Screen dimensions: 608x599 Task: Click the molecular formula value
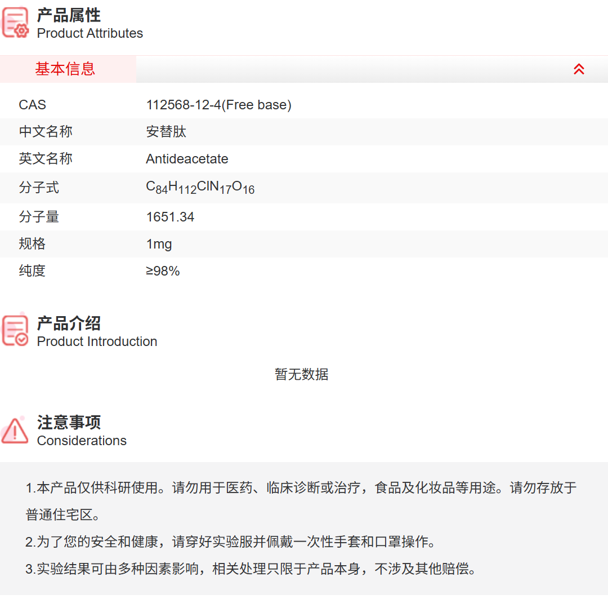[200, 187]
